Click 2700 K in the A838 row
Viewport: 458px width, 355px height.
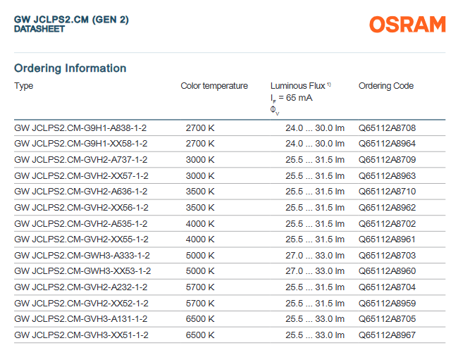[x=200, y=128]
